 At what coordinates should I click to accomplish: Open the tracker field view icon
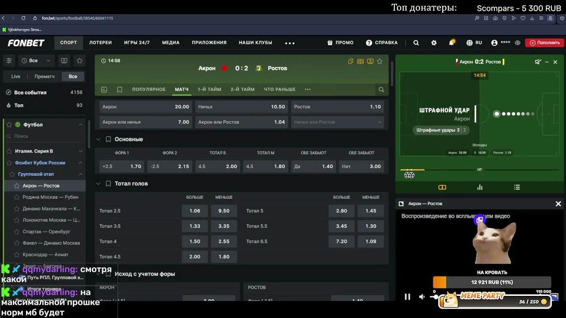pos(442,187)
